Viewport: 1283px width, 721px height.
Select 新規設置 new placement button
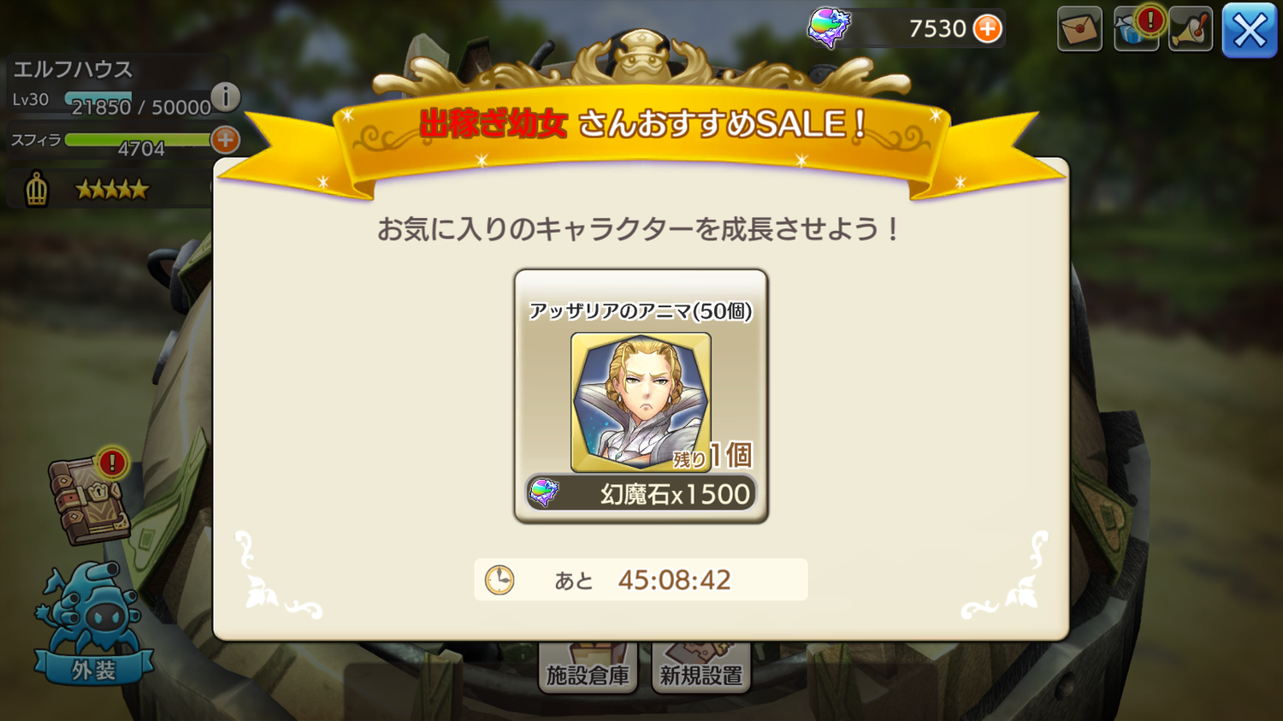pyautogui.click(x=701, y=671)
